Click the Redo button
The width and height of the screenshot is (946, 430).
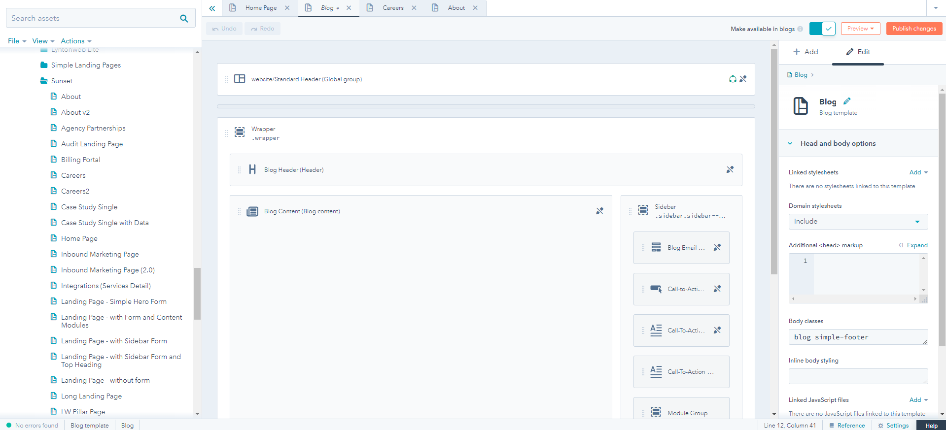pos(262,29)
